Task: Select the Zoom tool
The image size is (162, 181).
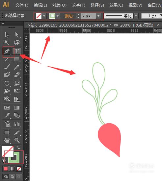Action: pyautogui.click(x=17, y=140)
